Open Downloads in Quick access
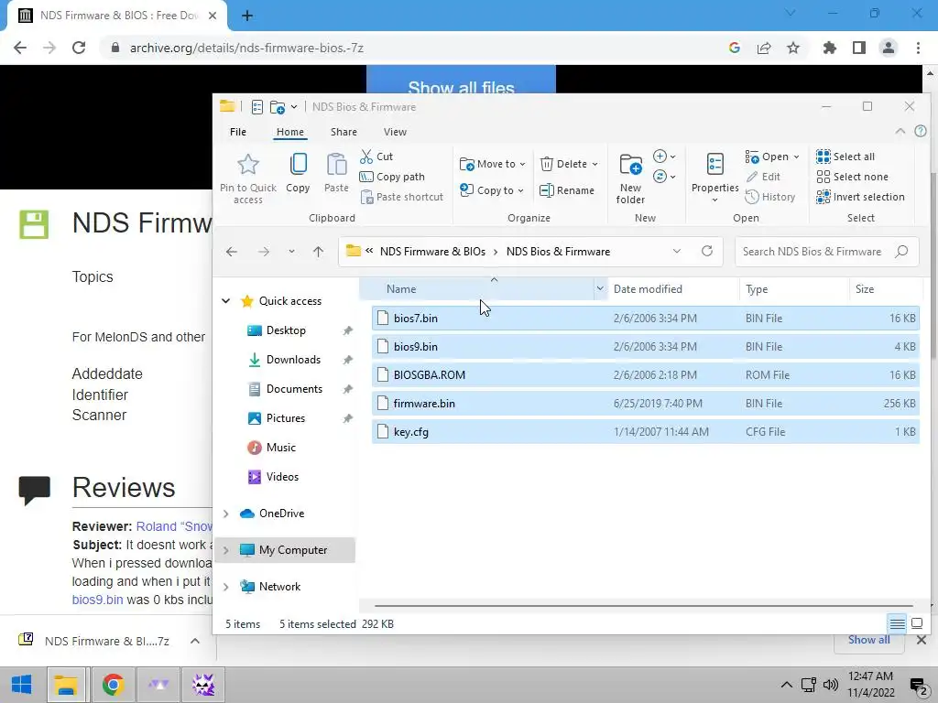938x703 pixels. 293,360
